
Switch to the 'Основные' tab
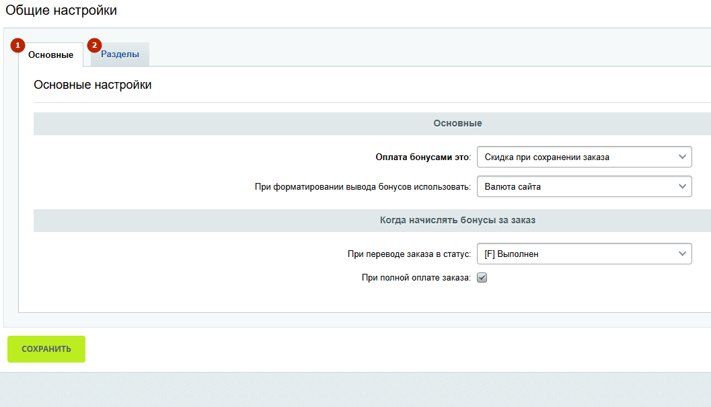51,55
